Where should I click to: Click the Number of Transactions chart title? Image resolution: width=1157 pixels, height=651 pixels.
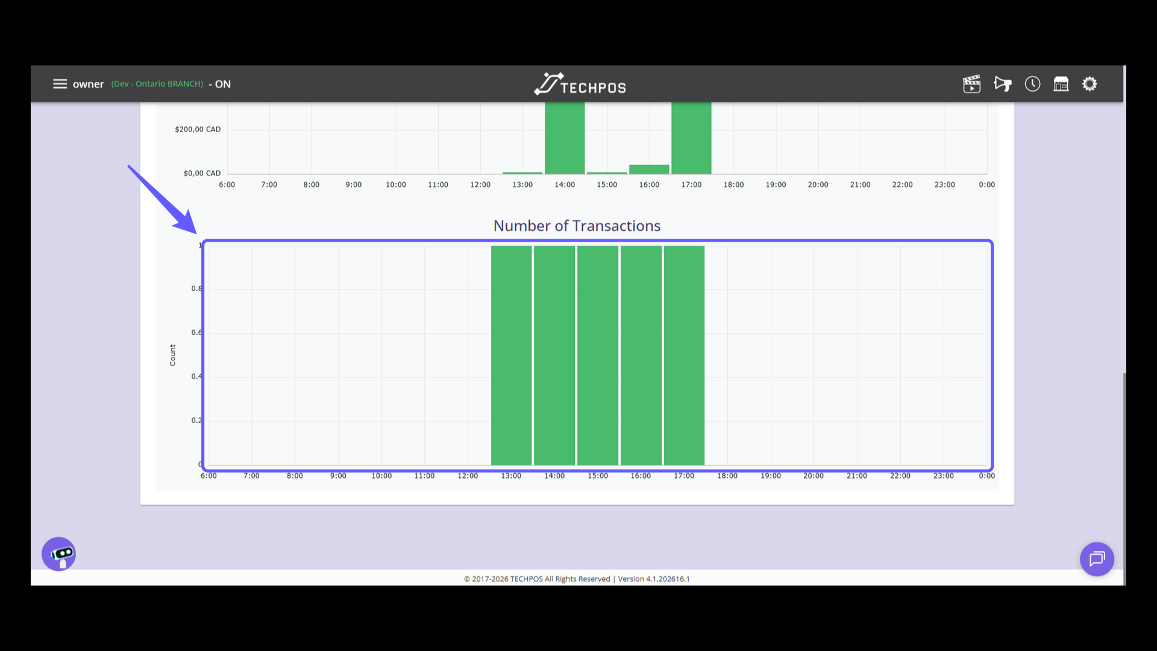point(577,225)
